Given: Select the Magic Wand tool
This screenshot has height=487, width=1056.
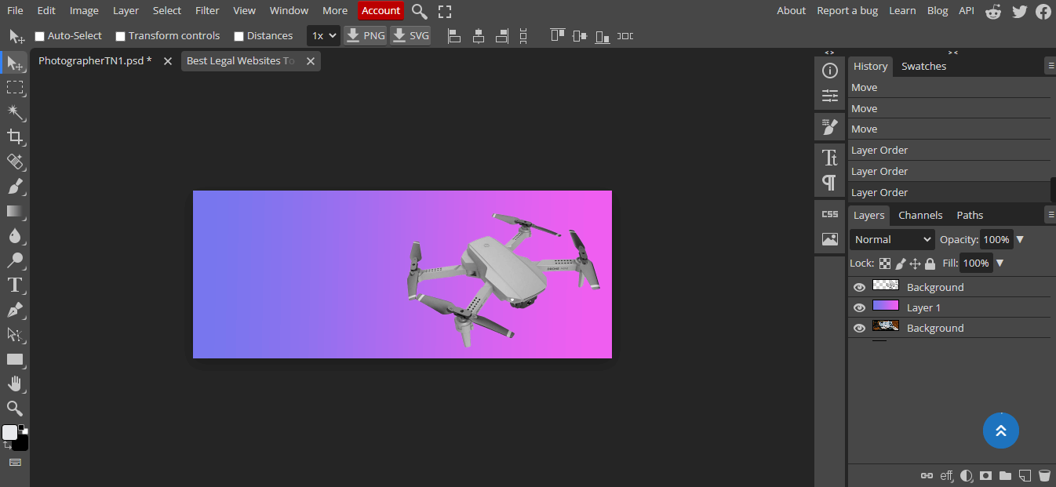Looking at the screenshot, I should [15, 112].
